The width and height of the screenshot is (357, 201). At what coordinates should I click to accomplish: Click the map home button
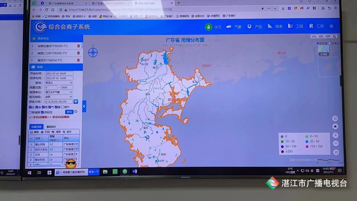(x=336, y=127)
